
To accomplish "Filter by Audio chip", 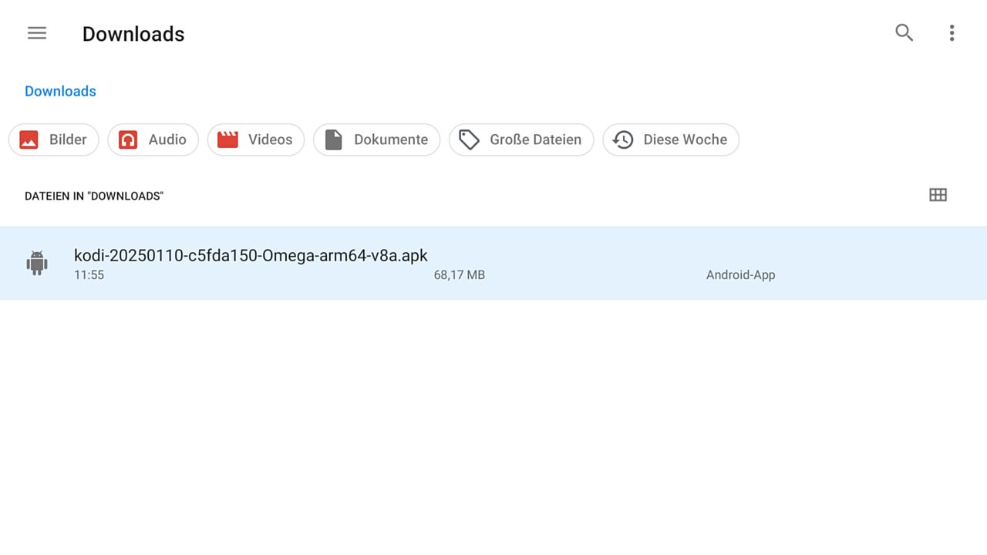I will point(153,140).
